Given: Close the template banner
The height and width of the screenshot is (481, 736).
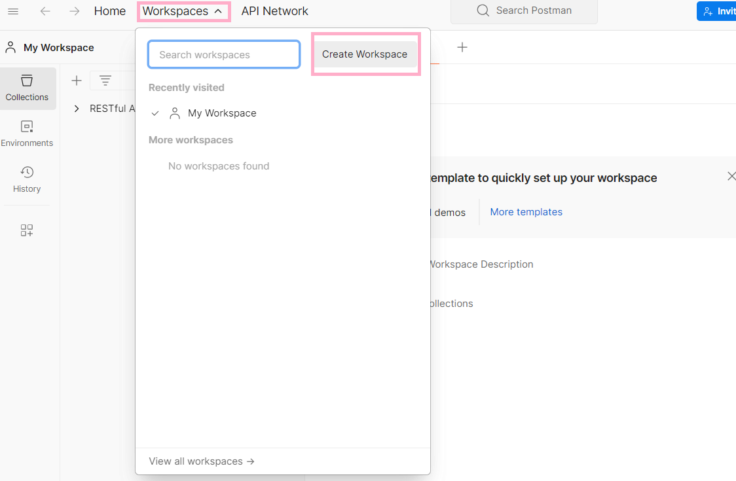Looking at the screenshot, I should pos(731,177).
